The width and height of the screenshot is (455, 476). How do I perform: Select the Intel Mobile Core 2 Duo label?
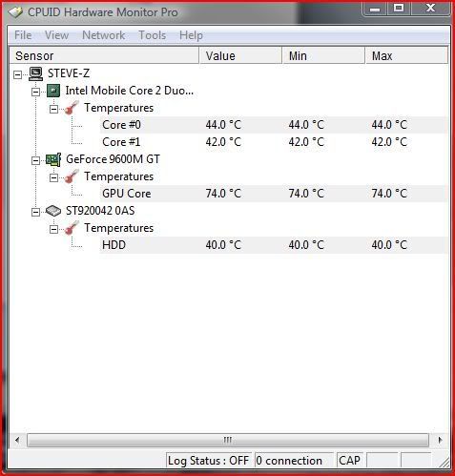tap(130, 91)
